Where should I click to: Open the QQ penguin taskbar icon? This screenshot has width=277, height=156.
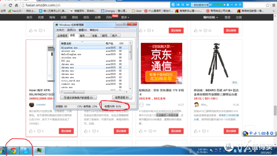[26, 151]
